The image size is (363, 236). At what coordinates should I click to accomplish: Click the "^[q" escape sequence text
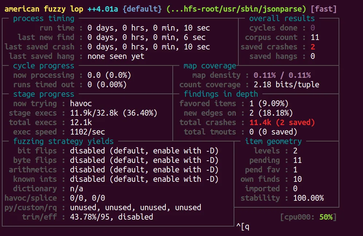click(x=243, y=227)
